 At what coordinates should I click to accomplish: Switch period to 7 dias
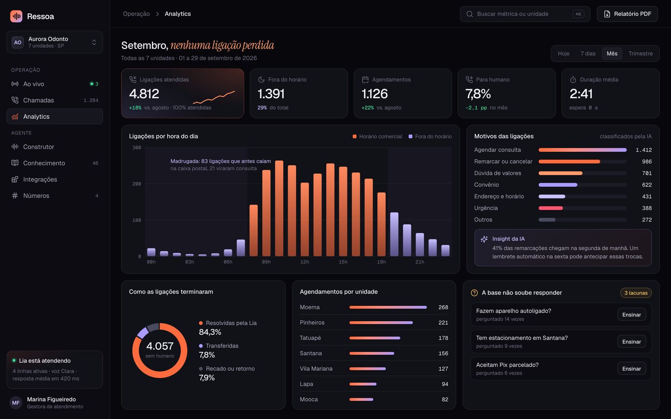click(588, 54)
